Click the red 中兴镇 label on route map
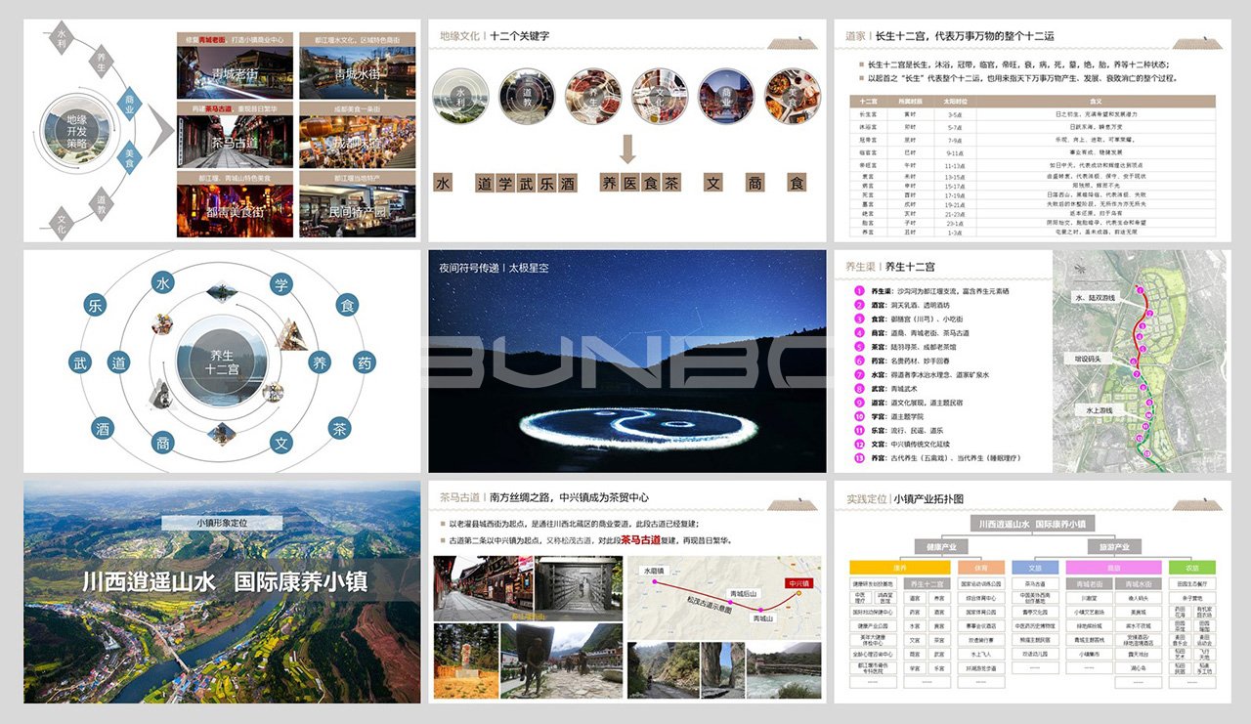 click(800, 583)
